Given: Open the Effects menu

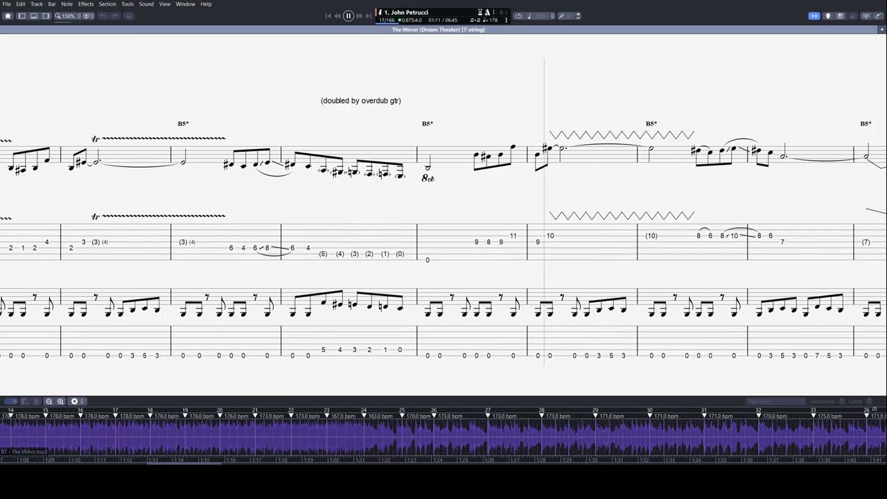Looking at the screenshot, I should point(86,4).
